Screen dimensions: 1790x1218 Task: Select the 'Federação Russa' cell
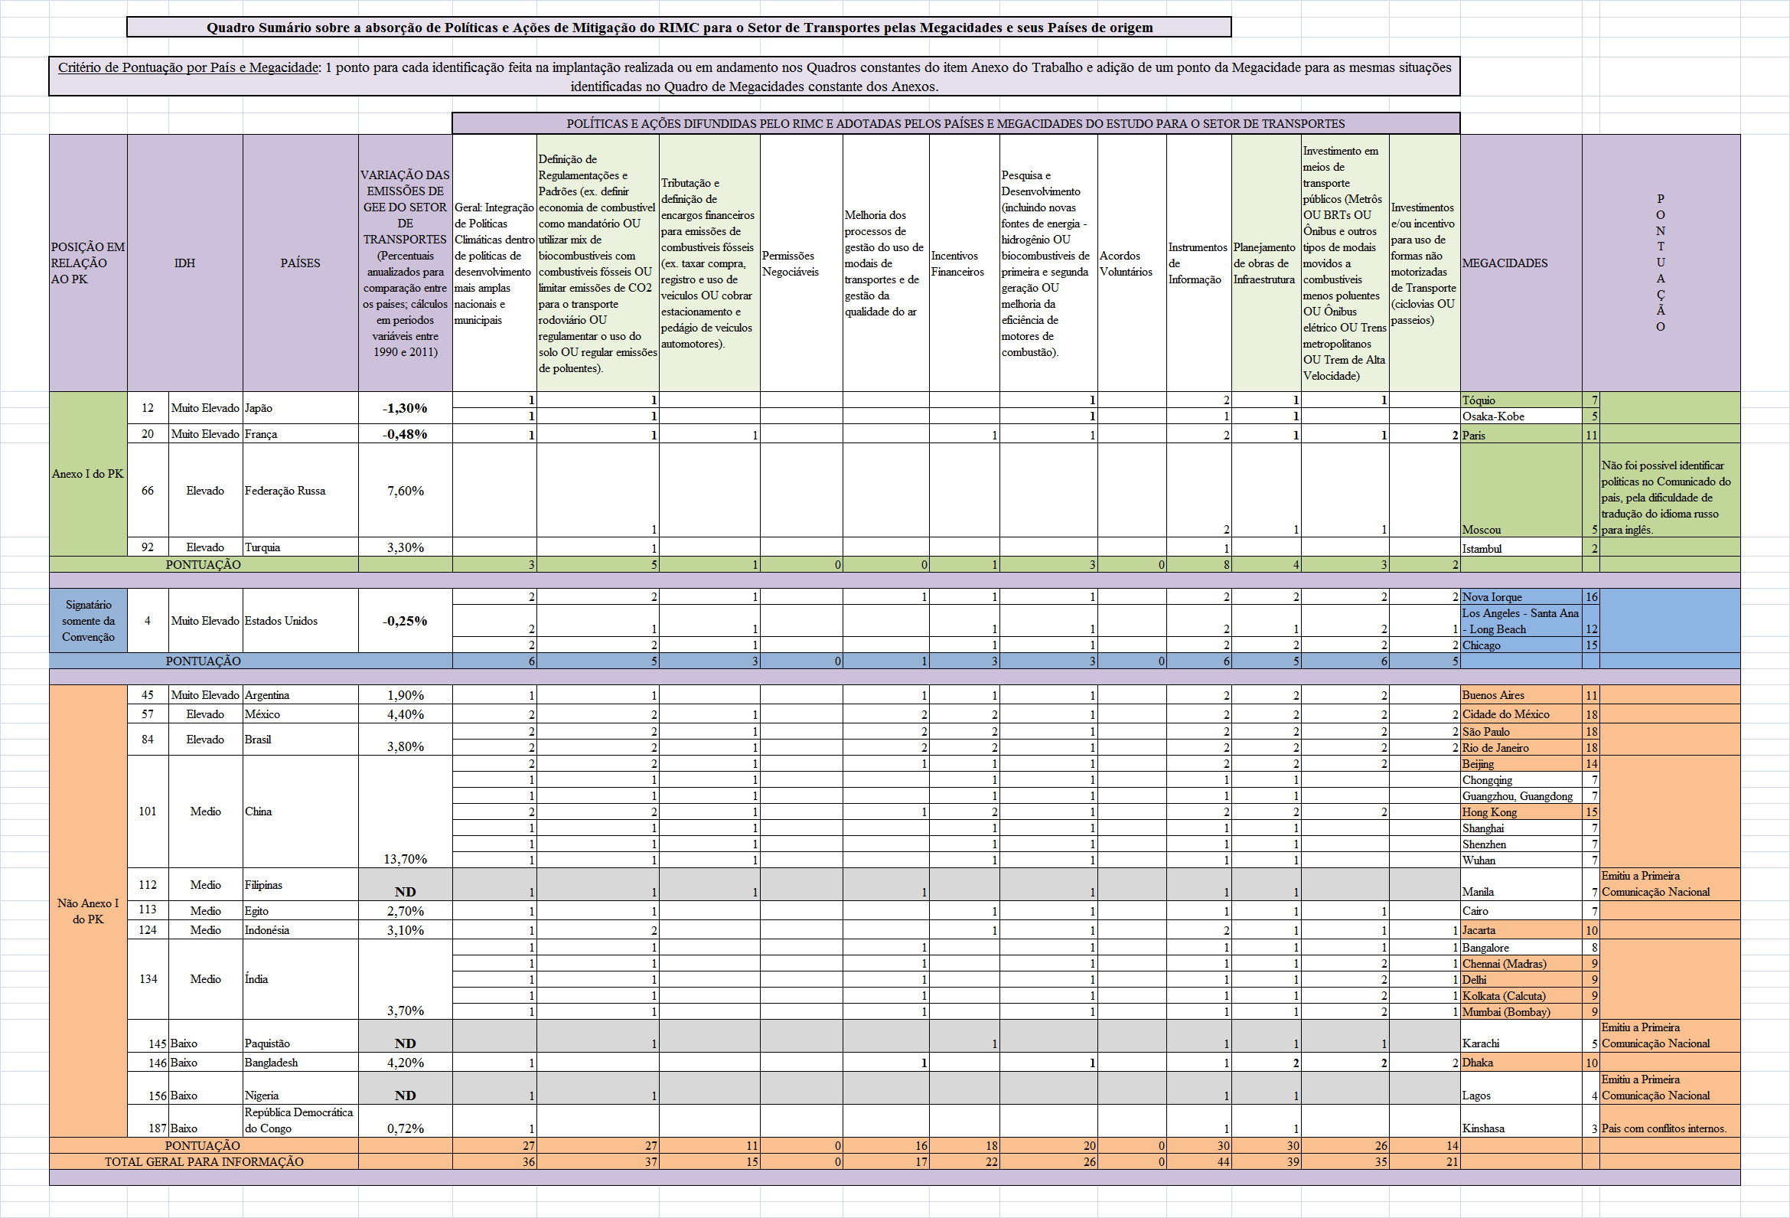point(301,490)
